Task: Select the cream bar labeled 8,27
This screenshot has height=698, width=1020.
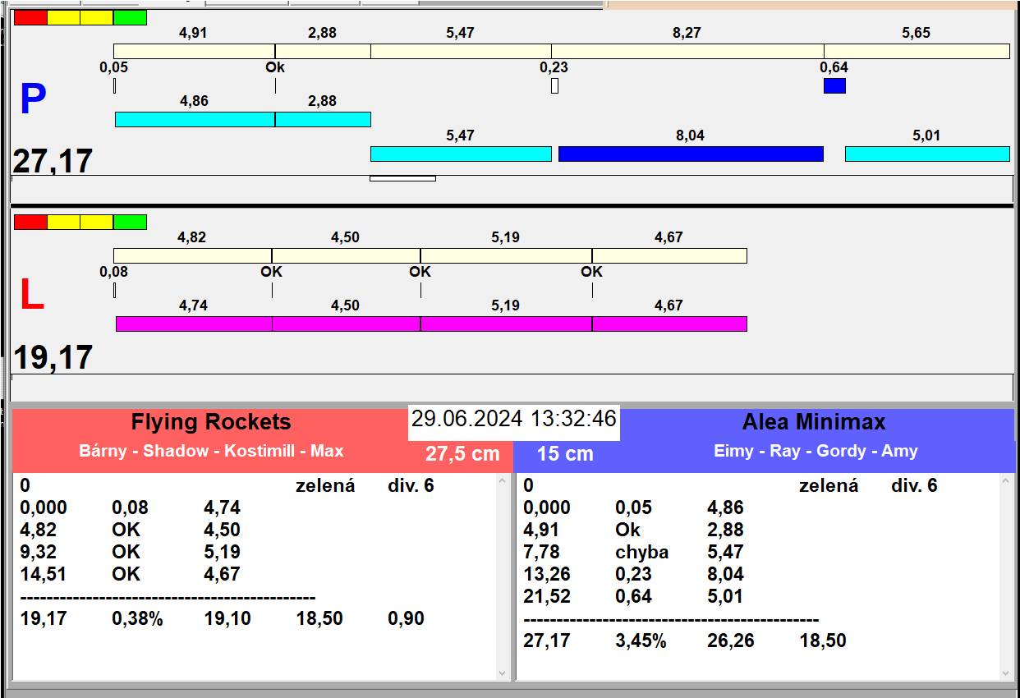Action: [687, 51]
